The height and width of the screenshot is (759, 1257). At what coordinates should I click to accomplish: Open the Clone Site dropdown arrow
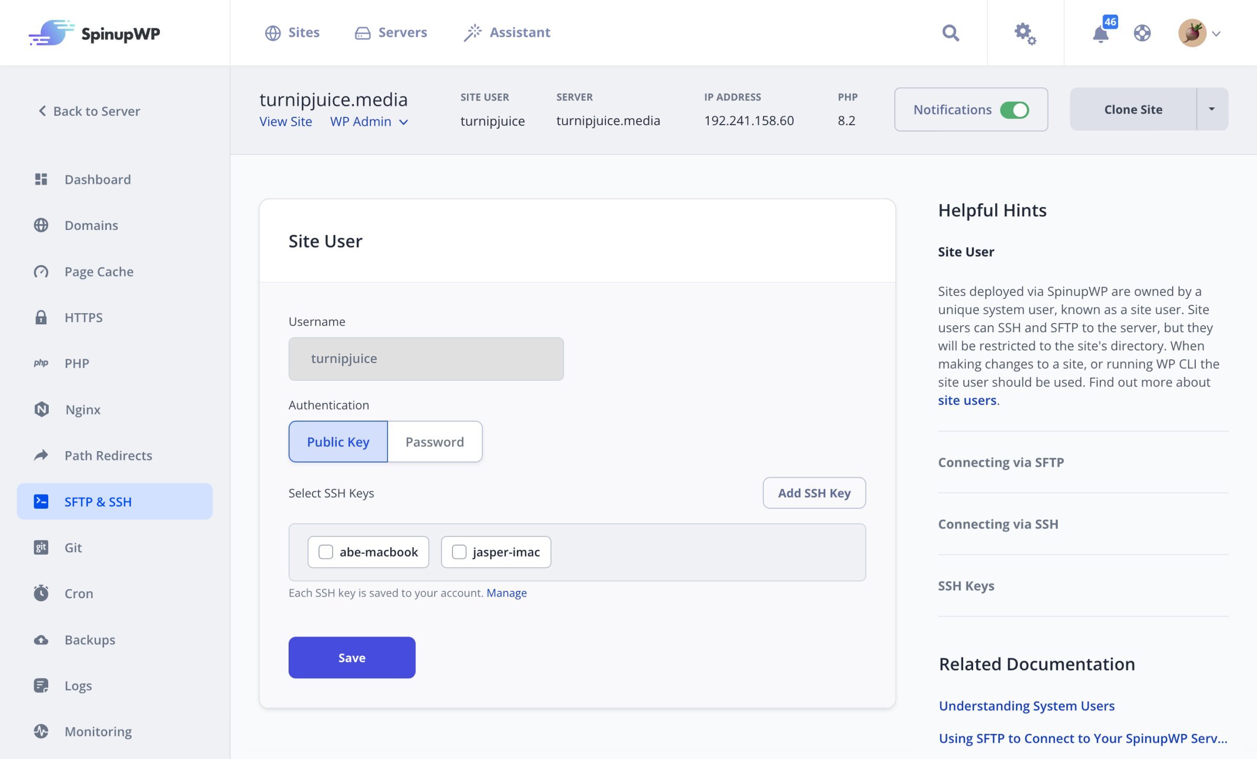click(1212, 109)
